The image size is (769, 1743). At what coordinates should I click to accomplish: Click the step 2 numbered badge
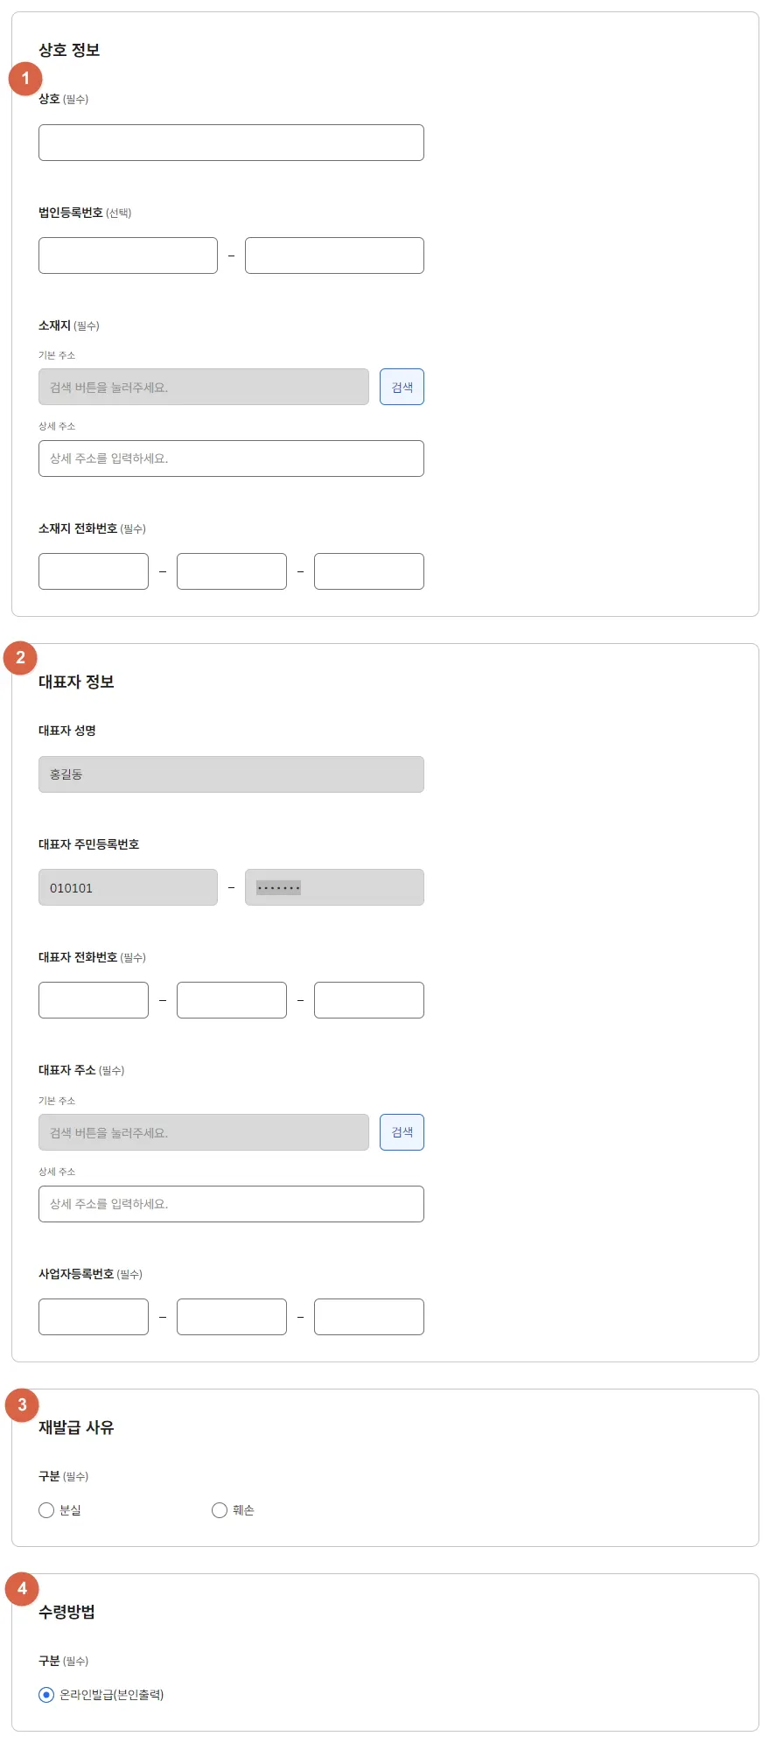point(21,658)
